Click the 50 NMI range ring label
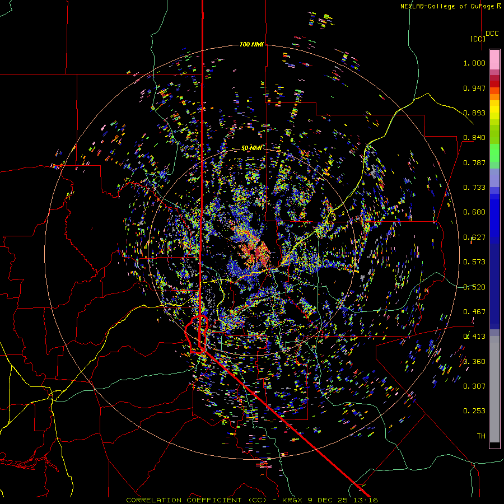This screenshot has height=504, width=504. click(251, 148)
